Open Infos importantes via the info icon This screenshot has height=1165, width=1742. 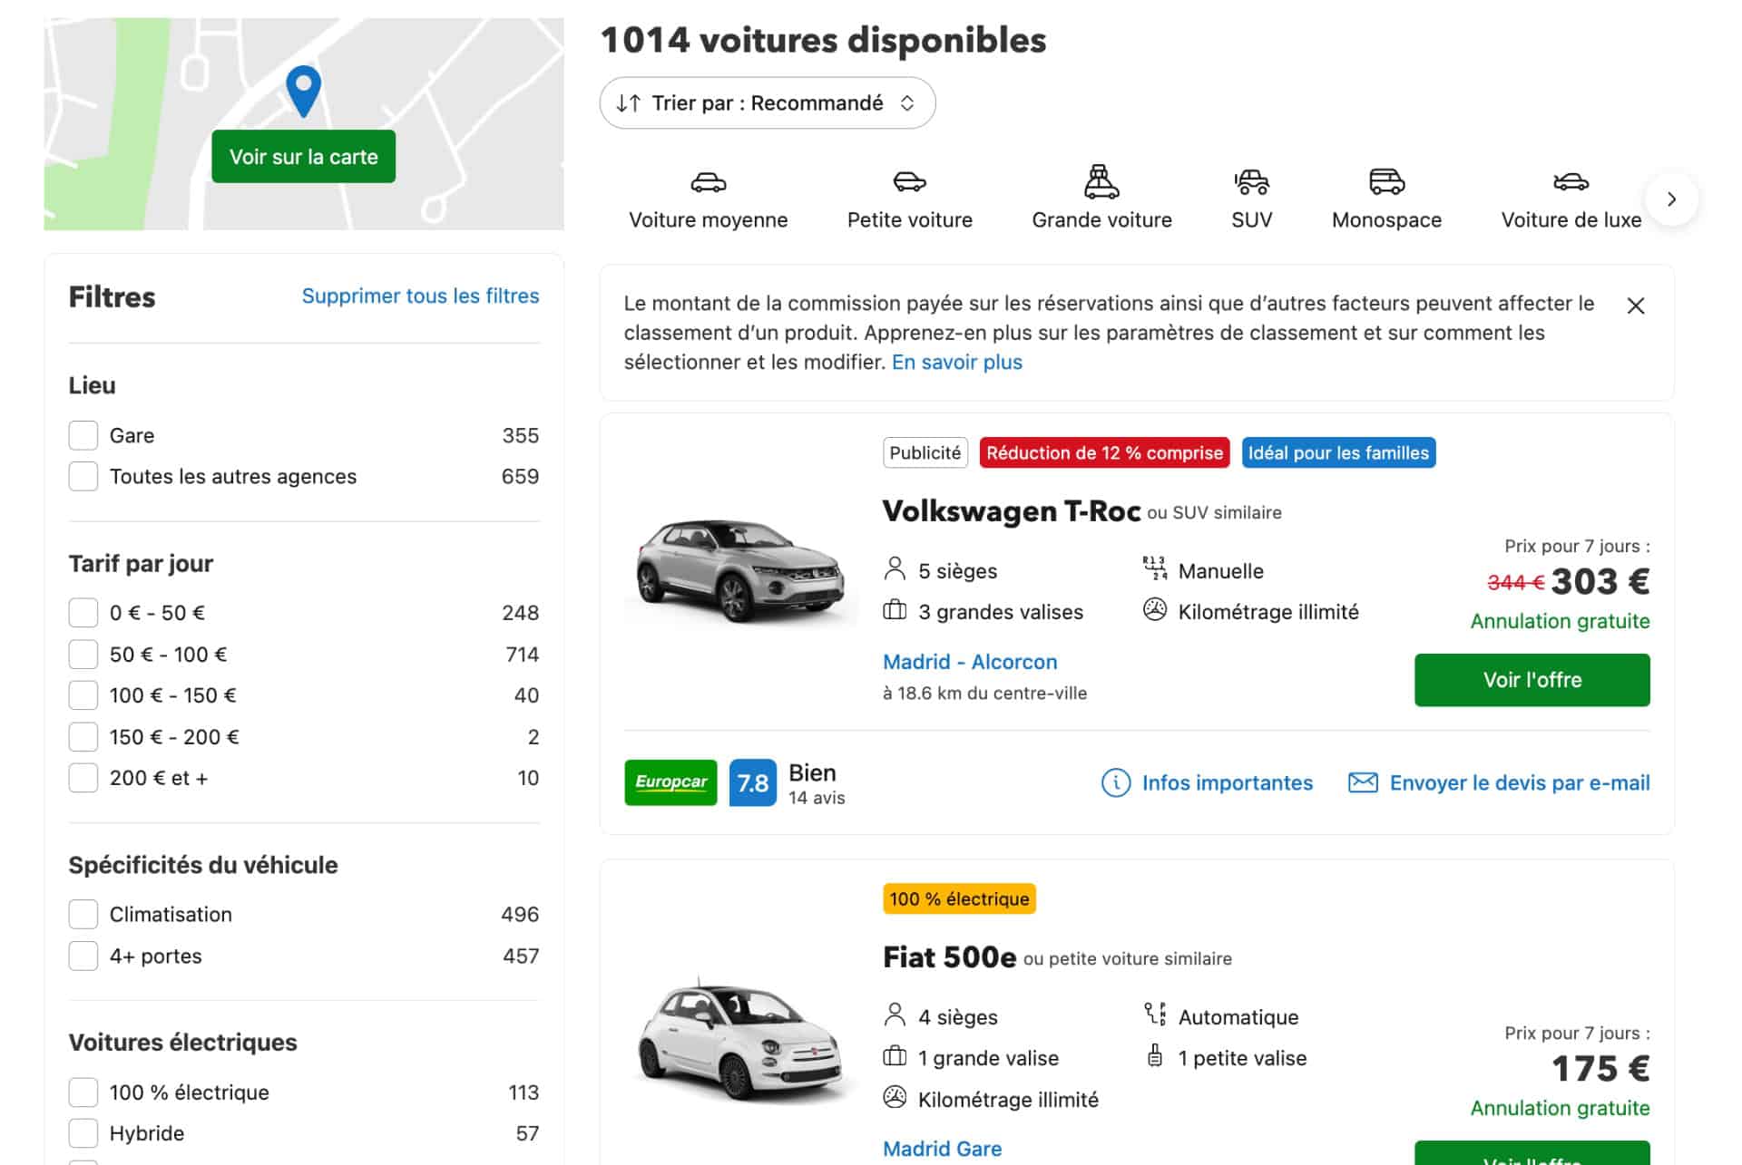pos(1115,782)
